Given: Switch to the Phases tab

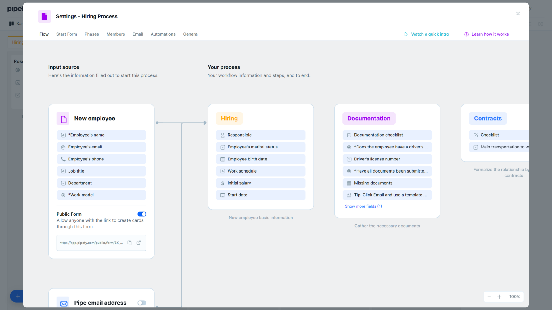Looking at the screenshot, I should click(x=92, y=34).
